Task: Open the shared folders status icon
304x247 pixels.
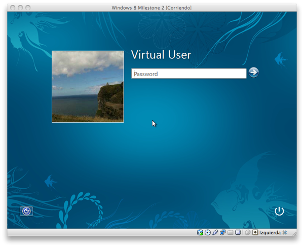Action: [x=231, y=232]
